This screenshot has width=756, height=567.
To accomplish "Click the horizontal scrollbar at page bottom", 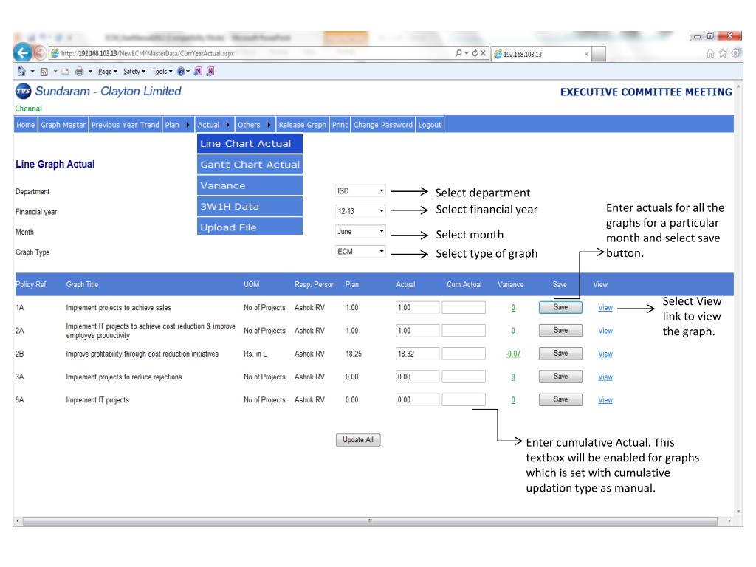I will (x=369, y=521).
